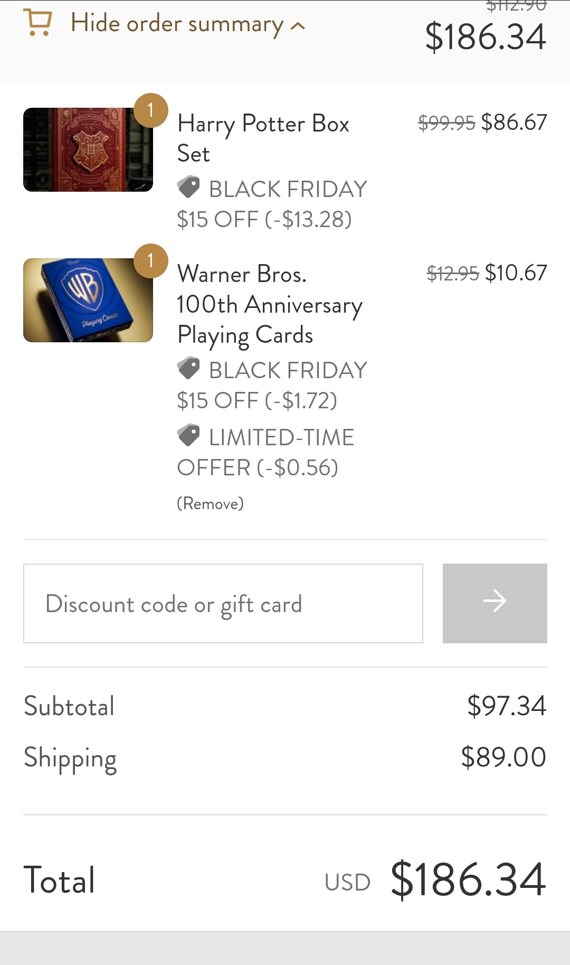Screen dimensions: 570x965
Task: Click the quantity badge on Warner Bros. image
Action: click(x=151, y=260)
